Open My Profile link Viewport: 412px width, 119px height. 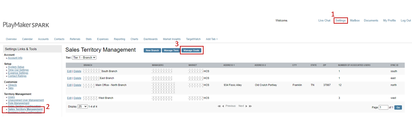point(389,20)
